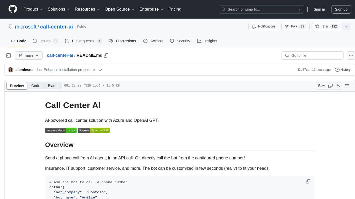
Task: Star the repository
Action: 327,26
